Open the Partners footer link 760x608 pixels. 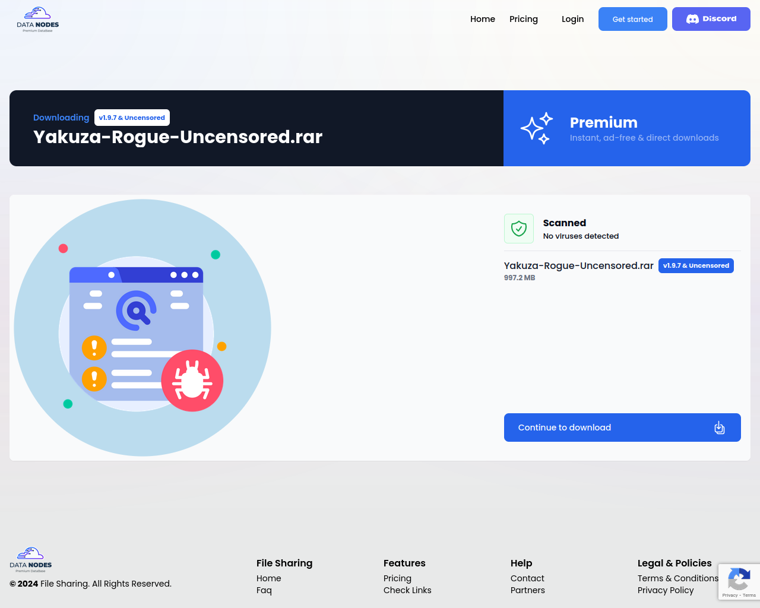(x=528, y=590)
